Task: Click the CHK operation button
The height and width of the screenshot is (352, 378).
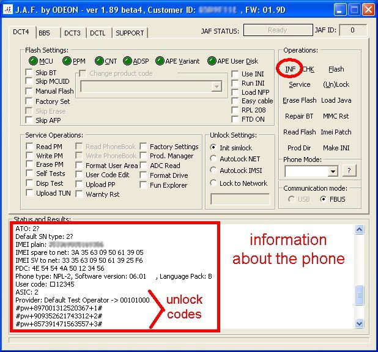Action: coord(308,69)
